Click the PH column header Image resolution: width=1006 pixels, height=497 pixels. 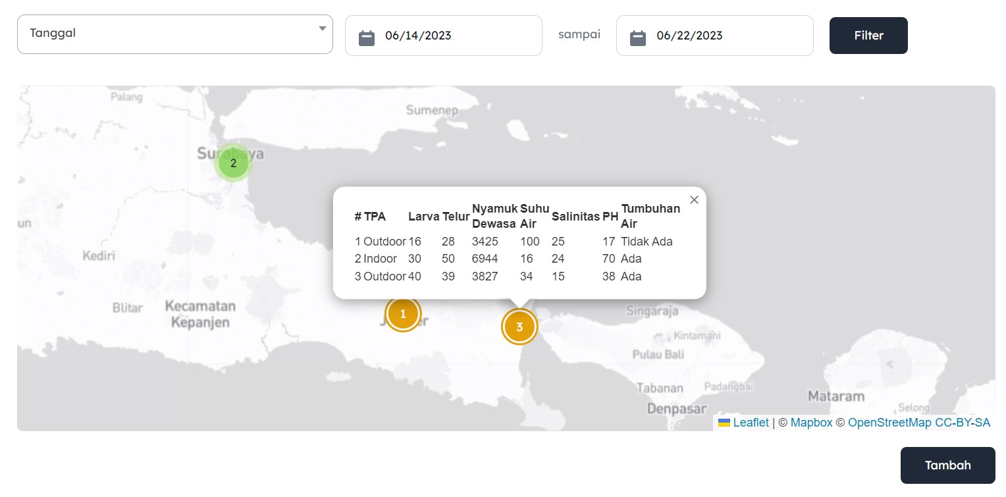tap(610, 217)
